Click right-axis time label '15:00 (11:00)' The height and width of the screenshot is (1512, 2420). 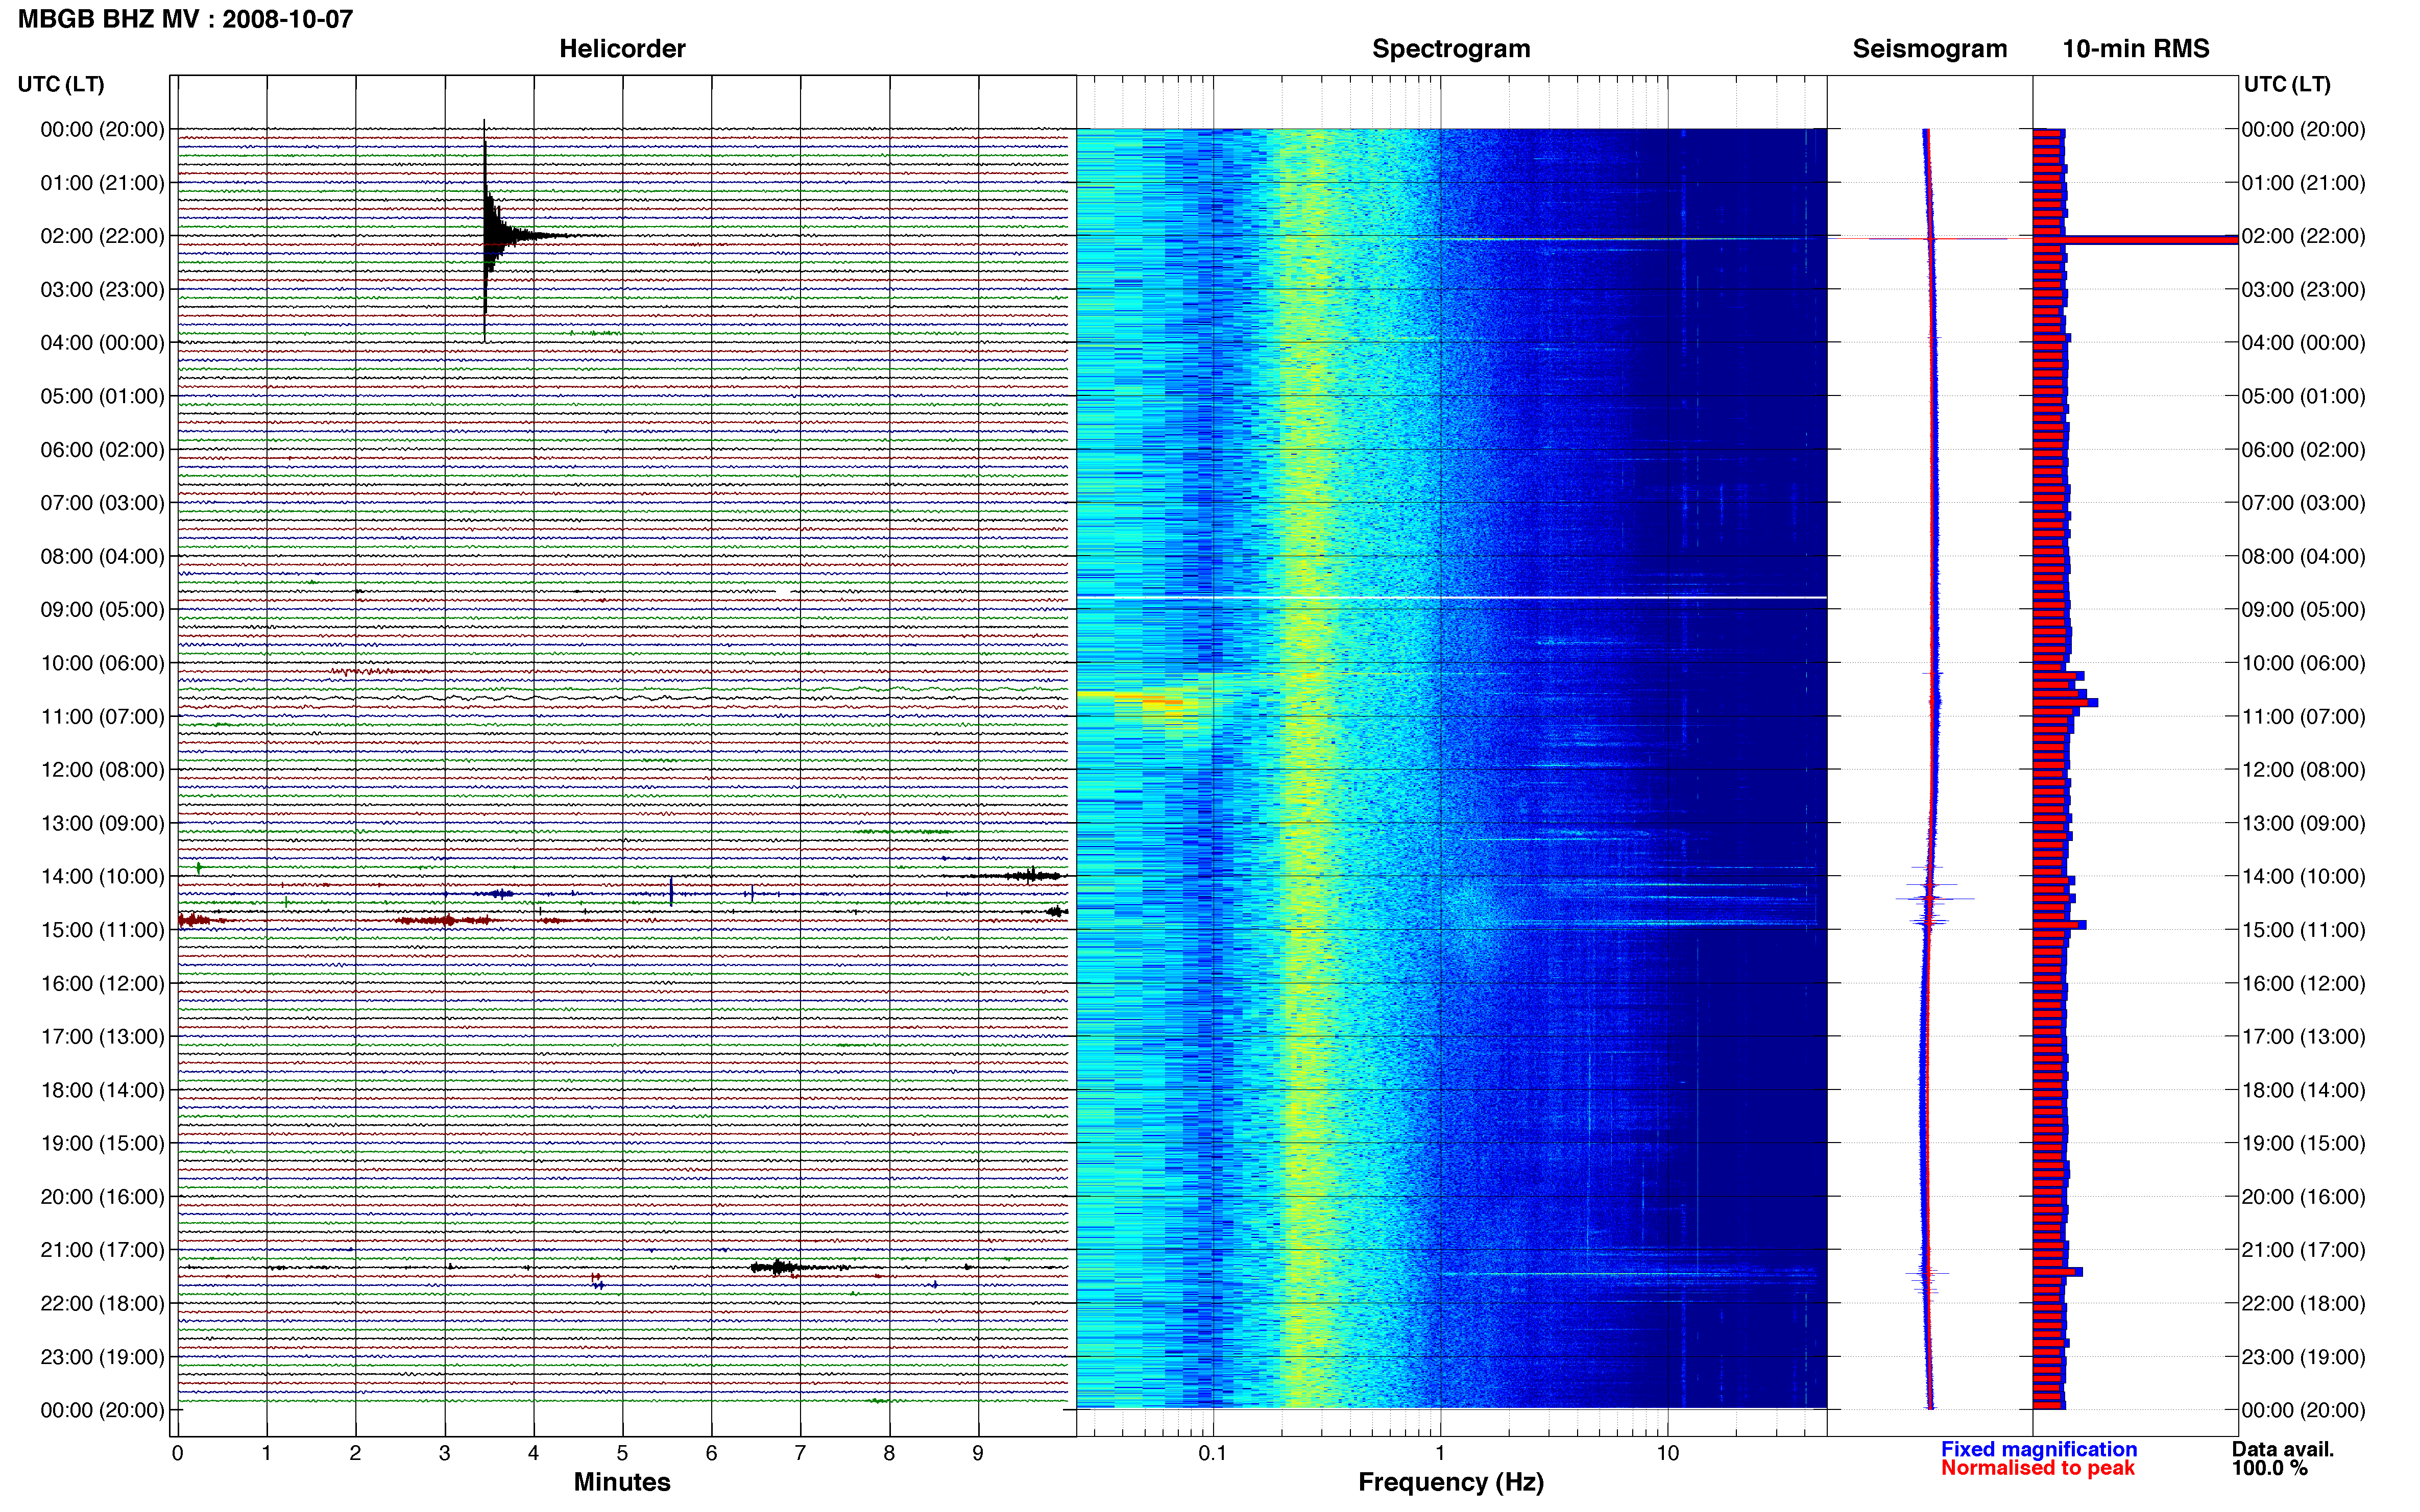coord(2303,930)
